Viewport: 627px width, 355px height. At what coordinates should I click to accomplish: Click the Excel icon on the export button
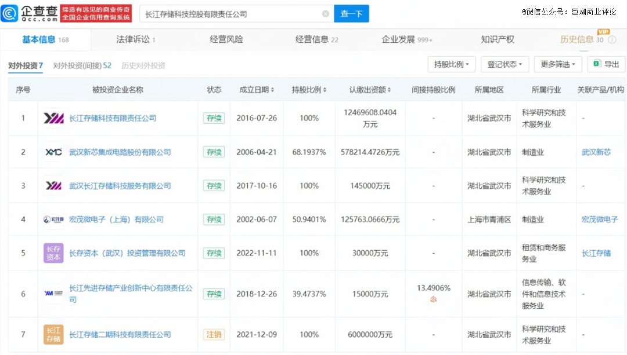[x=597, y=64]
